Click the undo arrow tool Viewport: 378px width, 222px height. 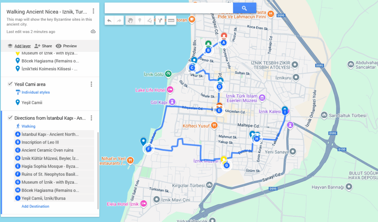pyautogui.click(x=109, y=21)
